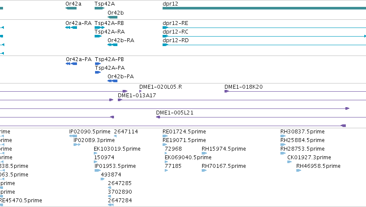Select the RE01724.5prime EST arrow

tap(165, 136)
